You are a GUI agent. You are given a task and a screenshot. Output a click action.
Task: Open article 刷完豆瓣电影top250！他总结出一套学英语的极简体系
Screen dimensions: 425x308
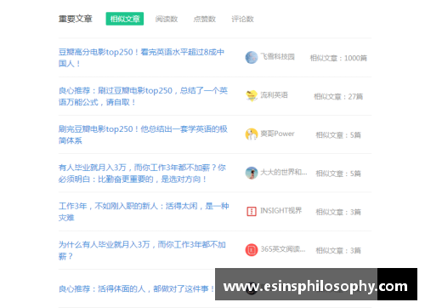(143, 134)
